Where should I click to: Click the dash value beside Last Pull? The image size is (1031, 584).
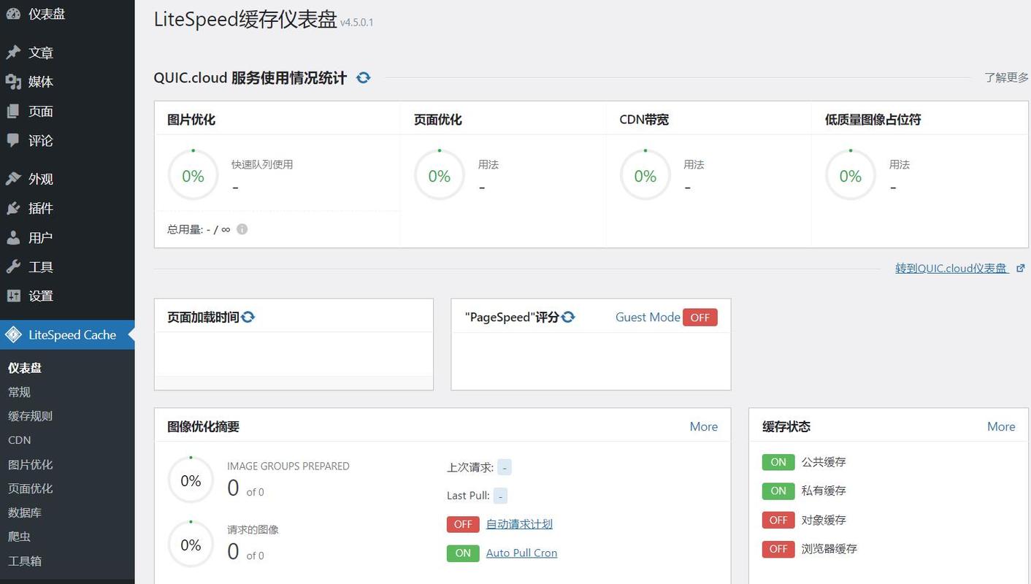coord(500,496)
